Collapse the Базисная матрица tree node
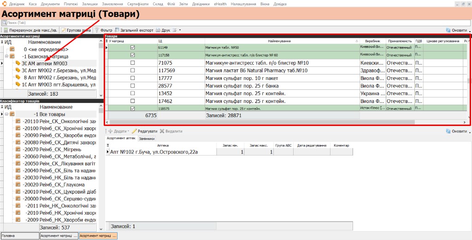 pos(6,57)
